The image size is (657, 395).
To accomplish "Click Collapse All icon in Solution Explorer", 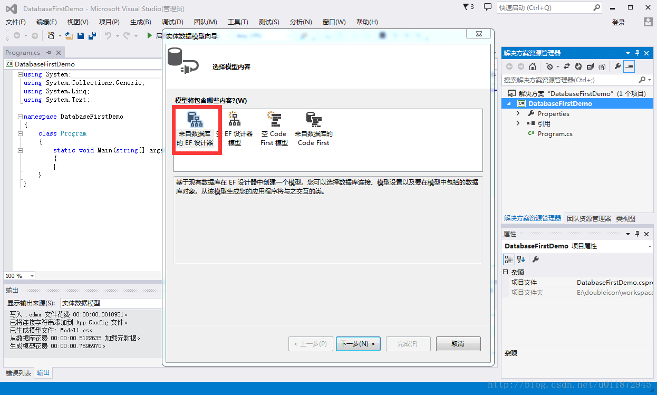I will pos(590,66).
